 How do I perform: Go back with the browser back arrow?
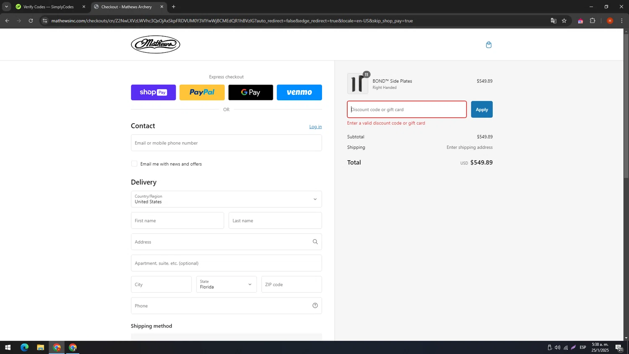[x=7, y=21]
